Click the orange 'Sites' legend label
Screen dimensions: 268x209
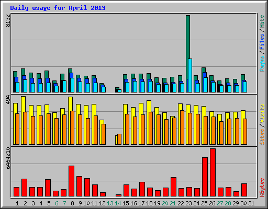pyautogui.click(x=262, y=137)
